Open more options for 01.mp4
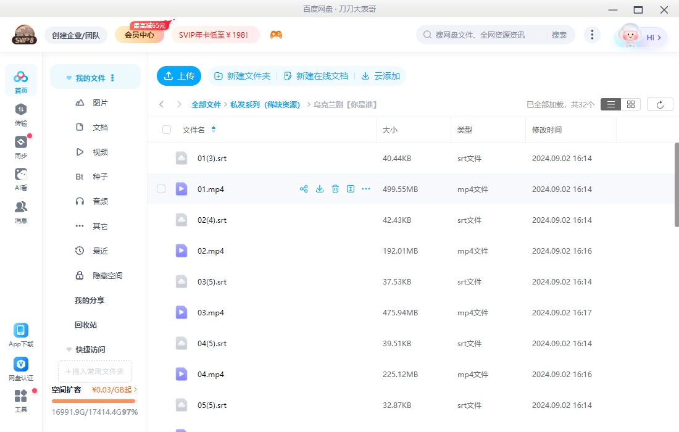 [365, 189]
